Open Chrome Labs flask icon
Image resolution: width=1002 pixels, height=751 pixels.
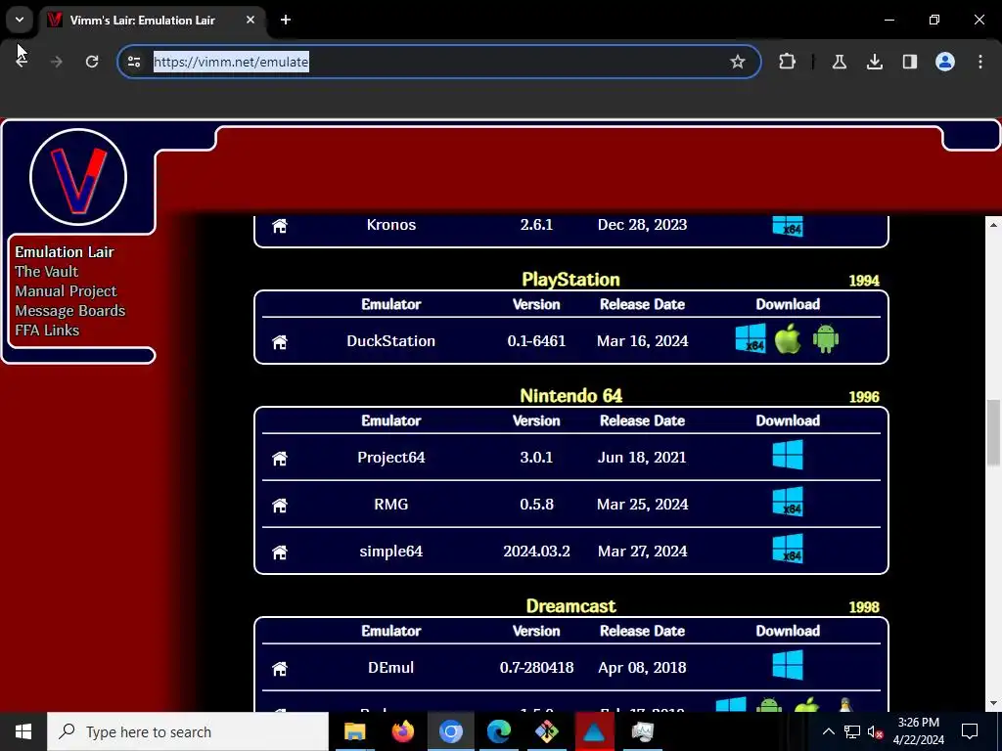[839, 62]
